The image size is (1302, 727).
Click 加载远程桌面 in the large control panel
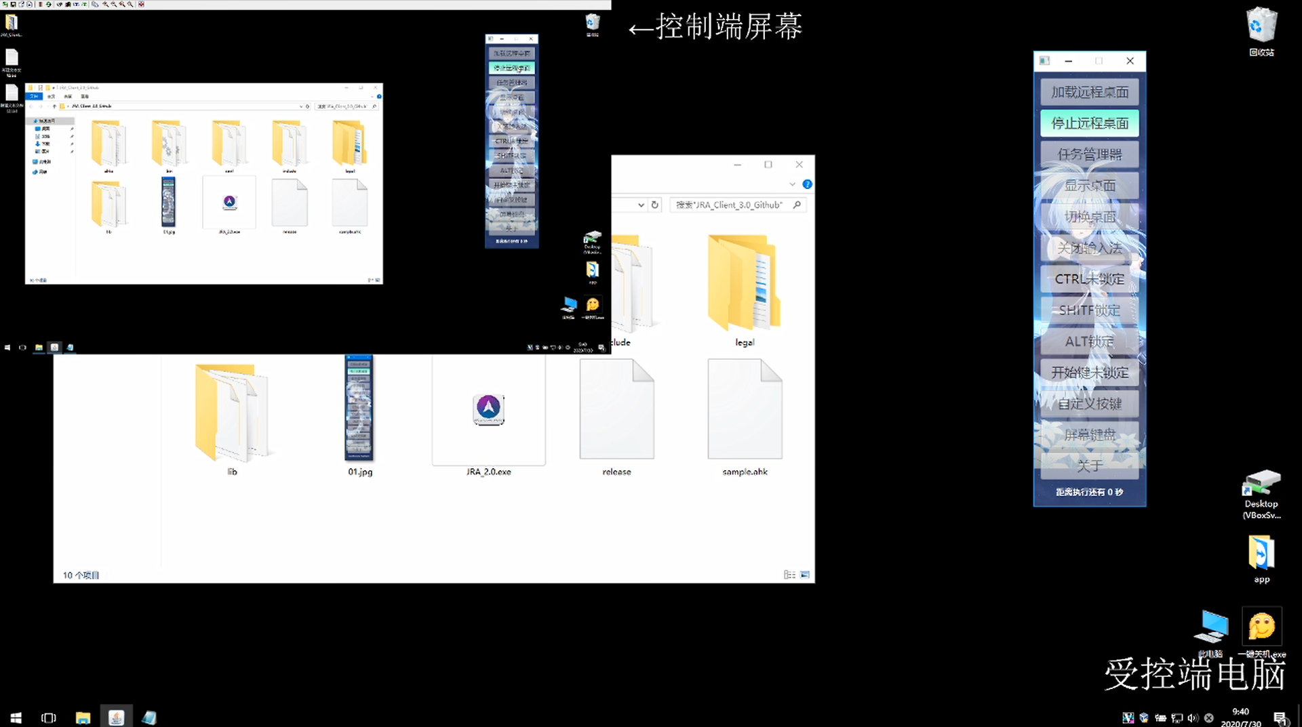coord(1089,92)
